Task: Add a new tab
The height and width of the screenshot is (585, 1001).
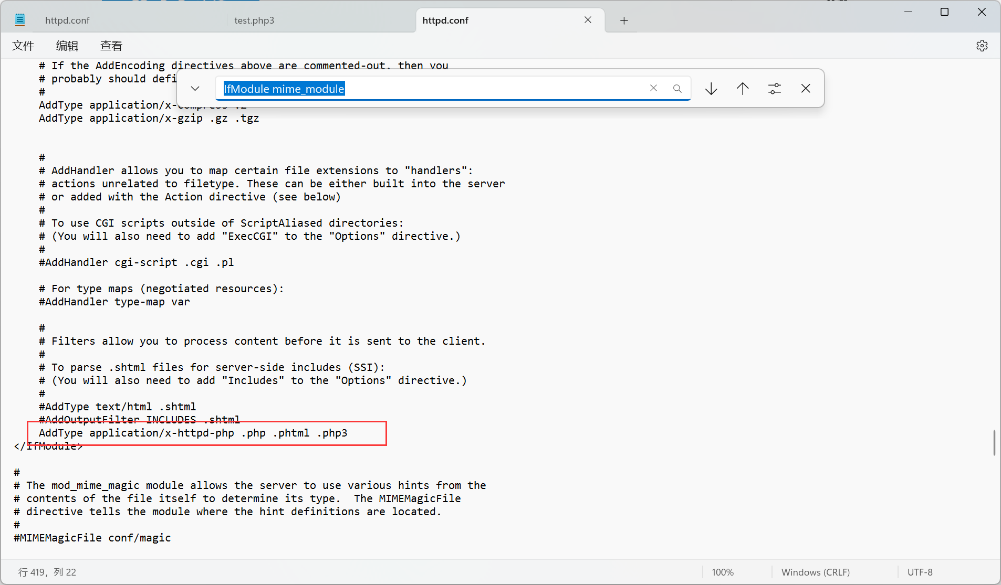Action: (624, 20)
